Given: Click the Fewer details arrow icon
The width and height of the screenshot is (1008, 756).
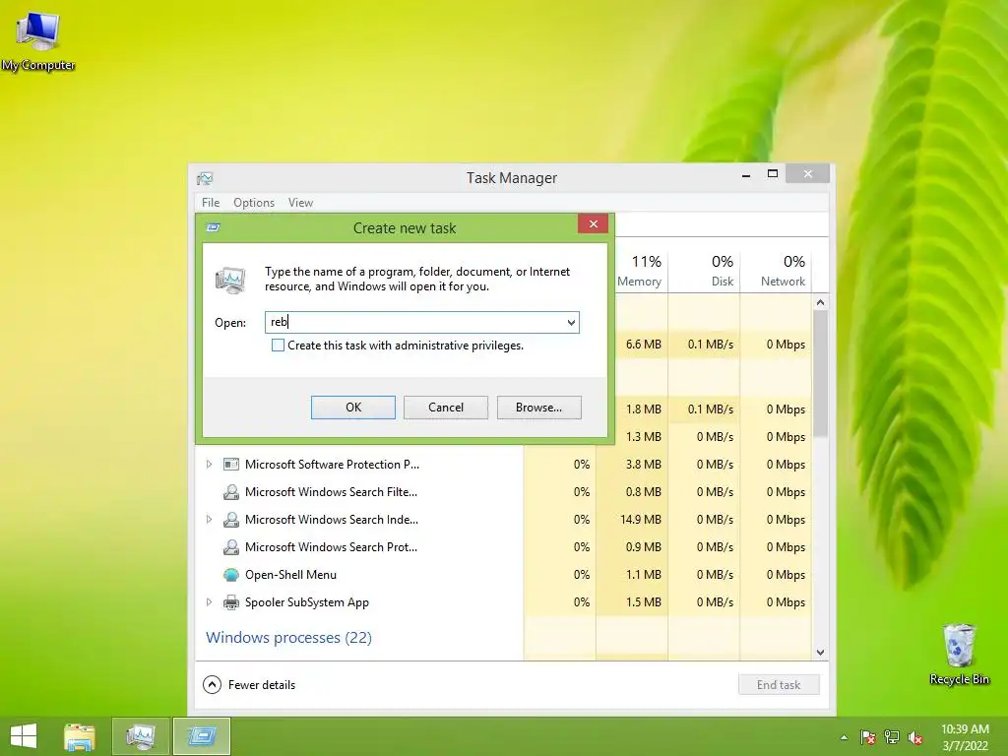Looking at the screenshot, I should point(213,685).
